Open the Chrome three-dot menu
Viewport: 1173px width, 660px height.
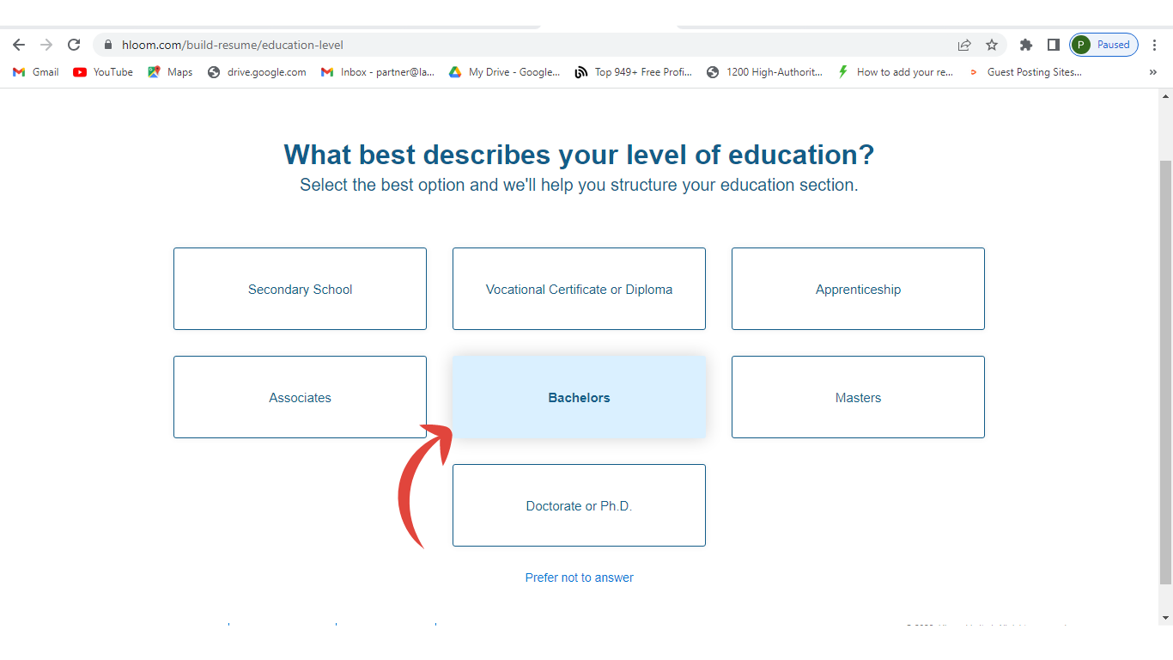pos(1155,45)
